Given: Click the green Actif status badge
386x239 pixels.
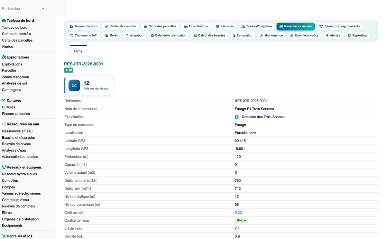Looking at the screenshot, I should 69,70.
